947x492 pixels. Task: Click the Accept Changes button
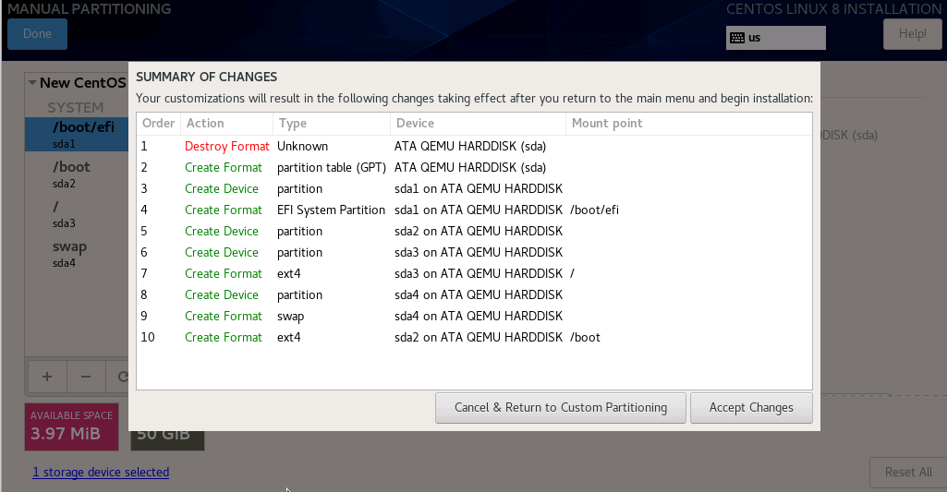[x=751, y=408]
